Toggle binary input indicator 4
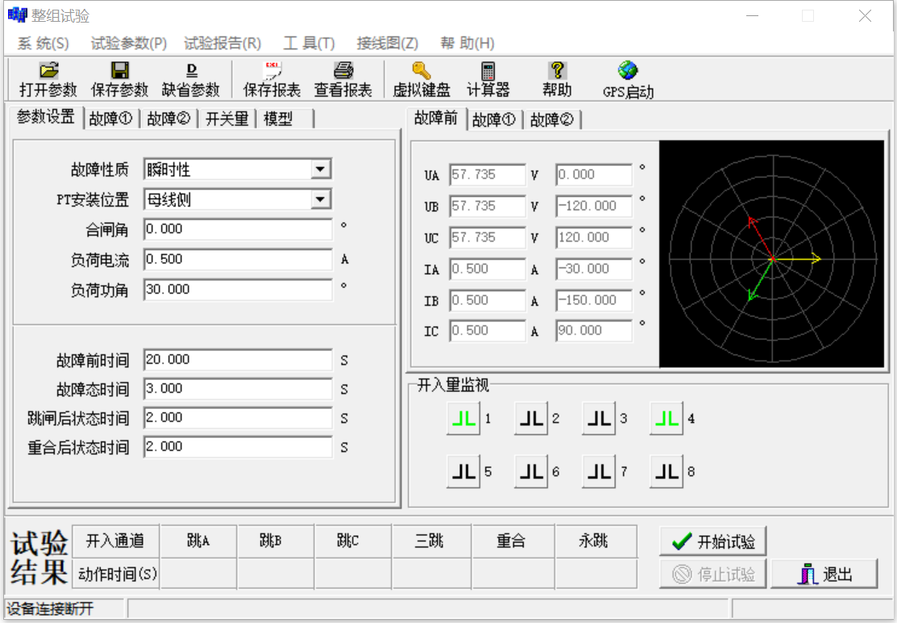Image resolution: width=897 pixels, height=623 pixels. click(666, 418)
